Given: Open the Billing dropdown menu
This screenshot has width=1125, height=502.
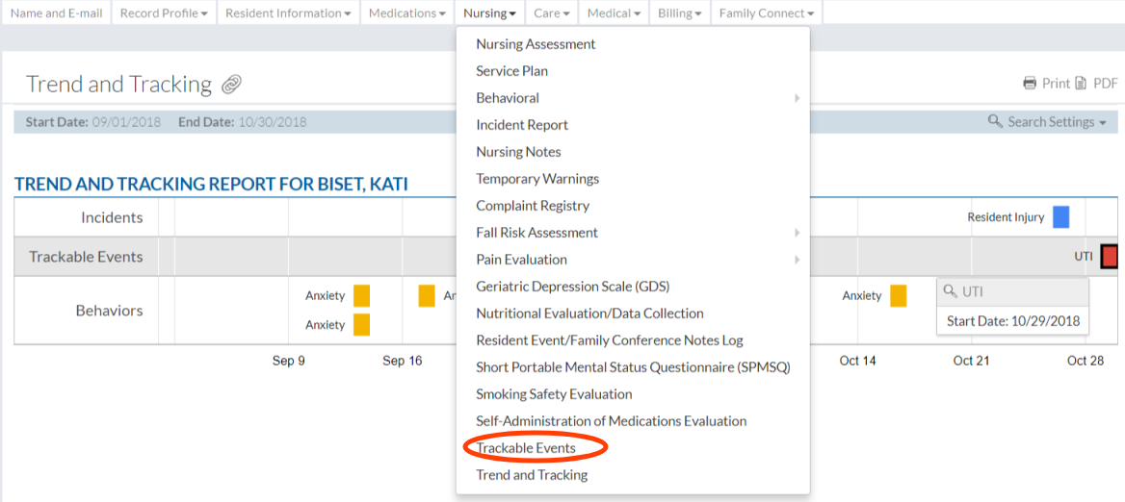Looking at the screenshot, I should click(679, 13).
